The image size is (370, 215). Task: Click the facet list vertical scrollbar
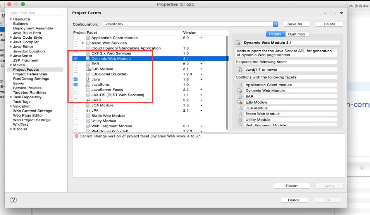(227, 82)
